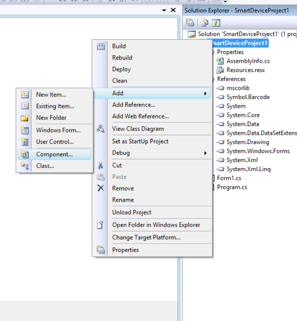Choose Deploy in the context menu
This screenshot has width=297, height=321.
[152, 69]
